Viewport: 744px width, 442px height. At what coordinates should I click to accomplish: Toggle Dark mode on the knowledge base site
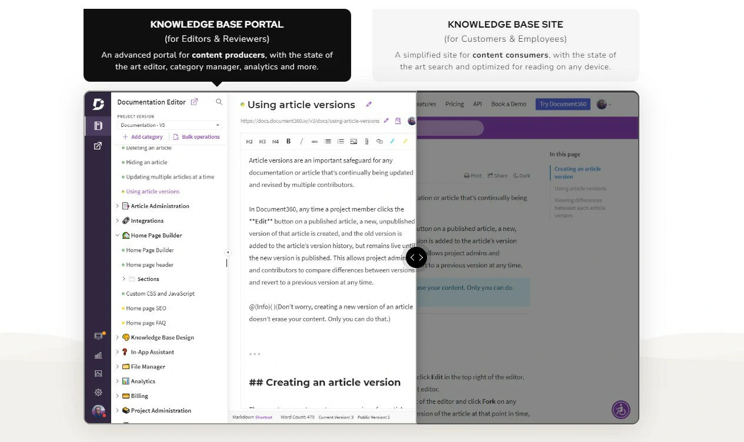pyautogui.click(x=522, y=176)
